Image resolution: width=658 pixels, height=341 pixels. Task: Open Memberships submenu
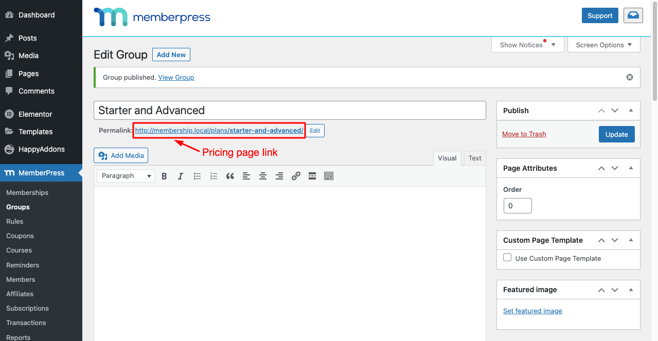point(27,192)
